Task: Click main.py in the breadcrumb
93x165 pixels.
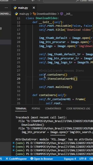Action: [24, 14]
